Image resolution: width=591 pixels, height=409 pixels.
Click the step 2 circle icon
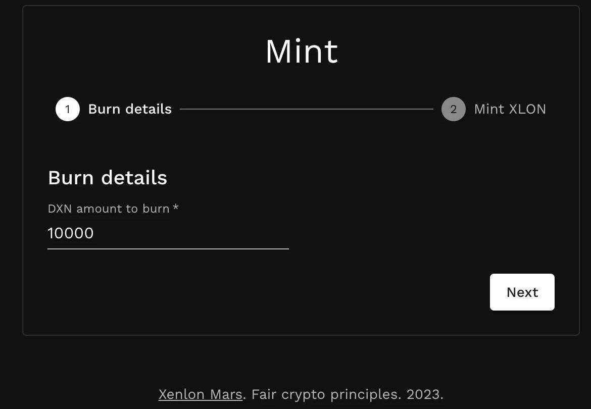click(453, 109)
